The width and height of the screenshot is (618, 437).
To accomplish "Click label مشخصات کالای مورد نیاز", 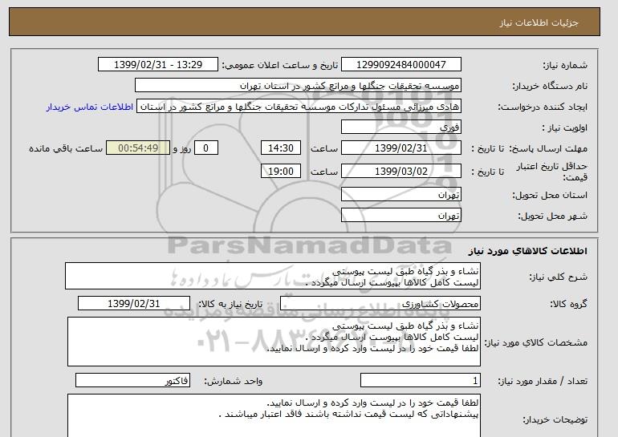I will click(535, 342).
